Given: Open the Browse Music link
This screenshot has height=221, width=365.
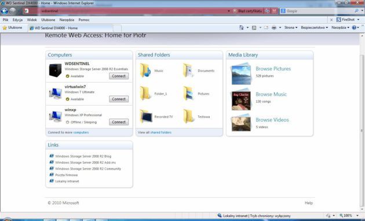Looking at the screenshot, I should click(x=271, y=94).
